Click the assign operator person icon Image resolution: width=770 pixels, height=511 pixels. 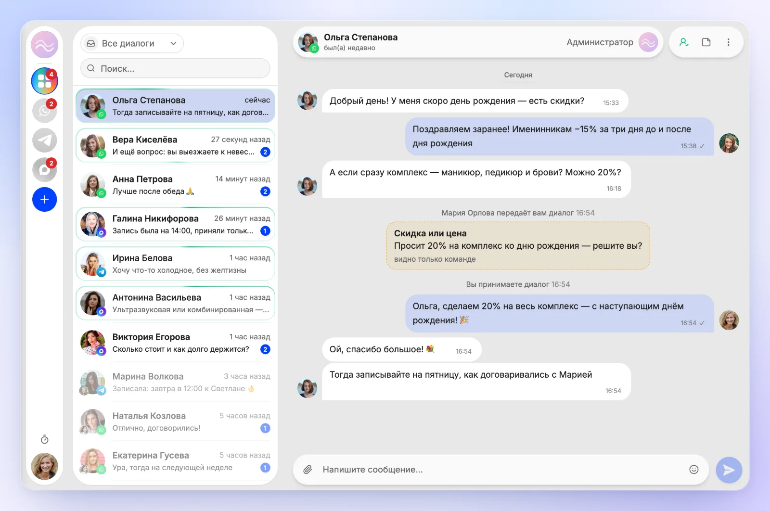coord(684,42)
